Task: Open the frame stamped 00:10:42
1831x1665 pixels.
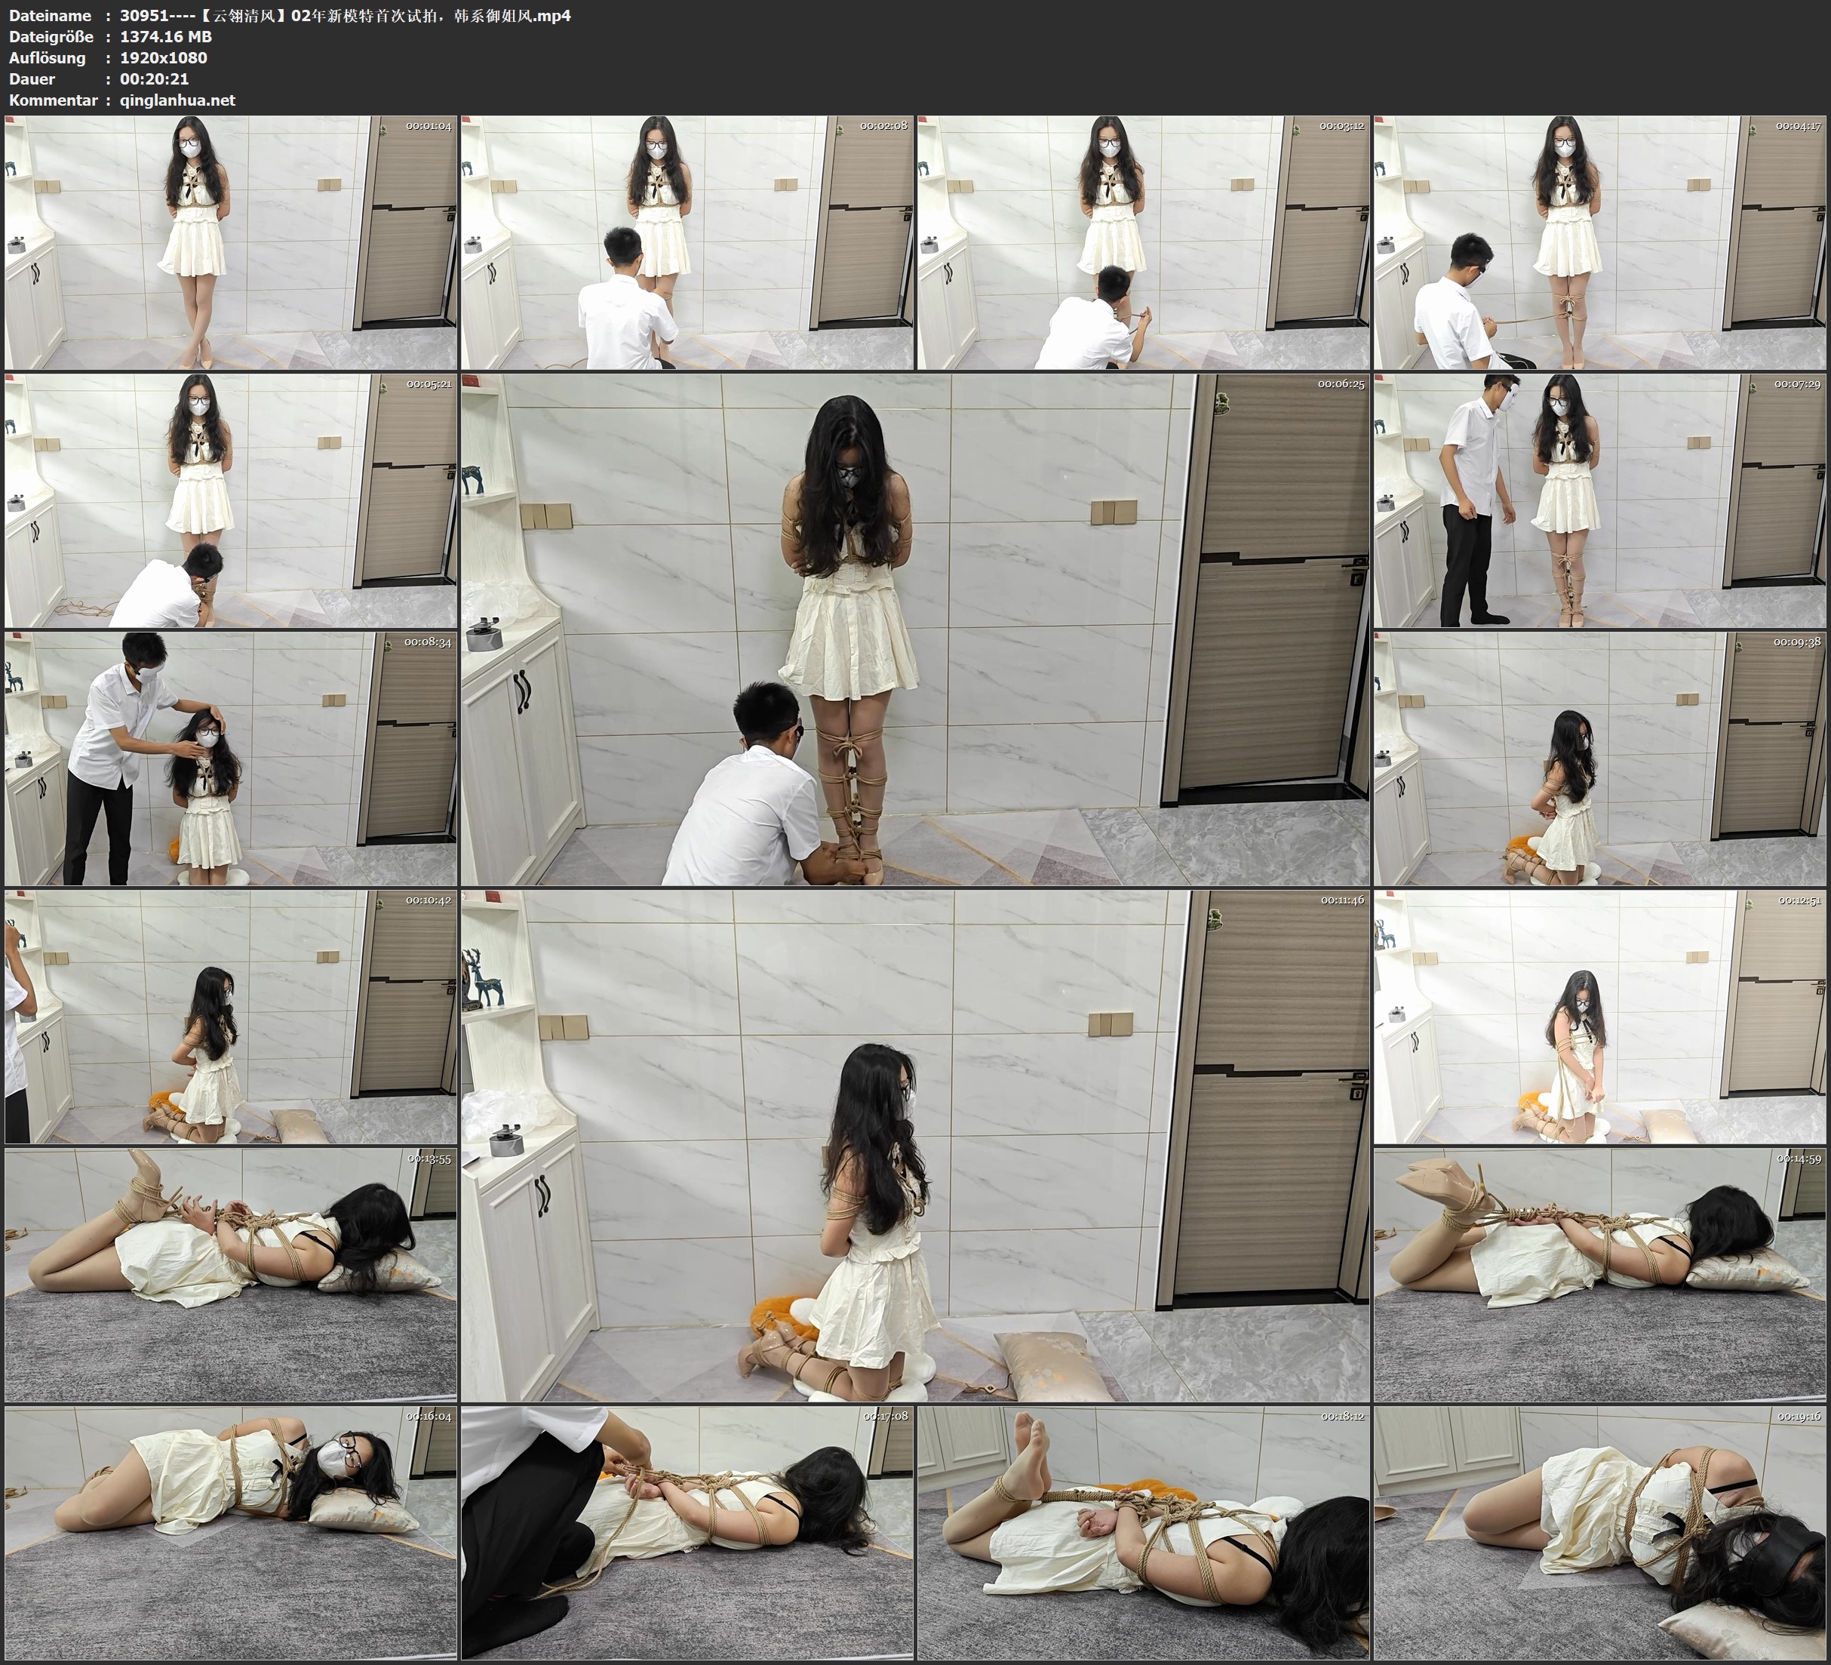Action: [231, 1017]
